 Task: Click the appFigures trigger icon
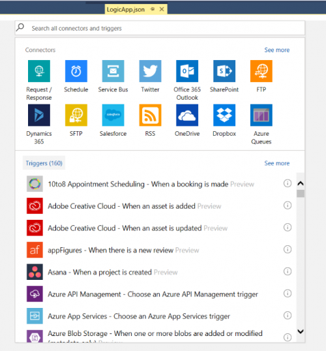click(35, 250)
